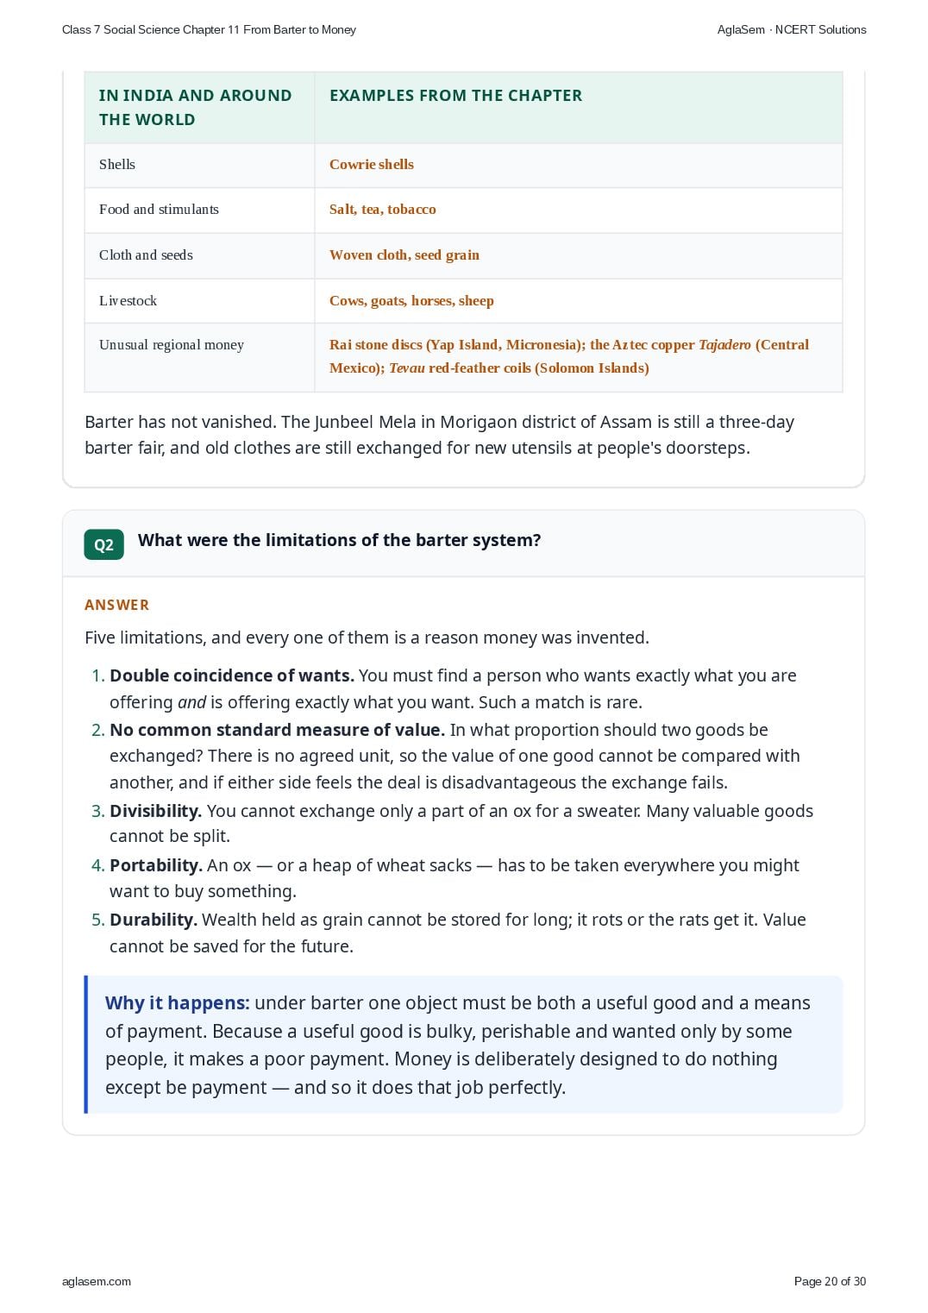The image size is (928, 1313).
Task: Click the AglaSem · NCERT Solutions header text
Action: [792, 29]
